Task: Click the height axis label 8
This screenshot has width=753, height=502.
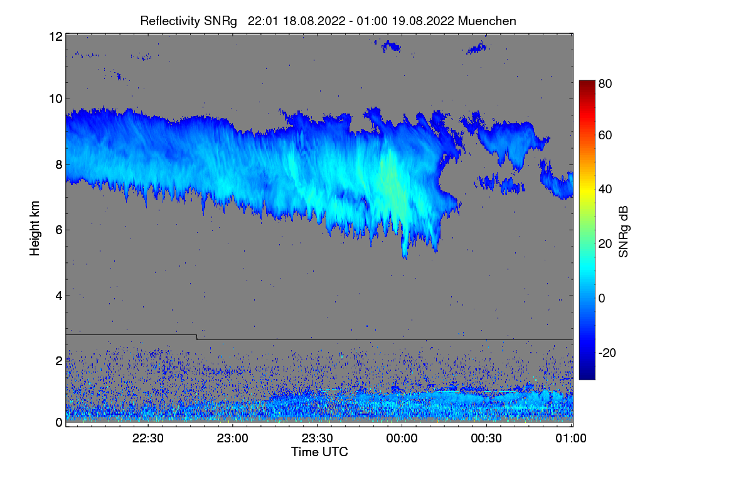Action: pyautogui.click(x=58, y=164)
